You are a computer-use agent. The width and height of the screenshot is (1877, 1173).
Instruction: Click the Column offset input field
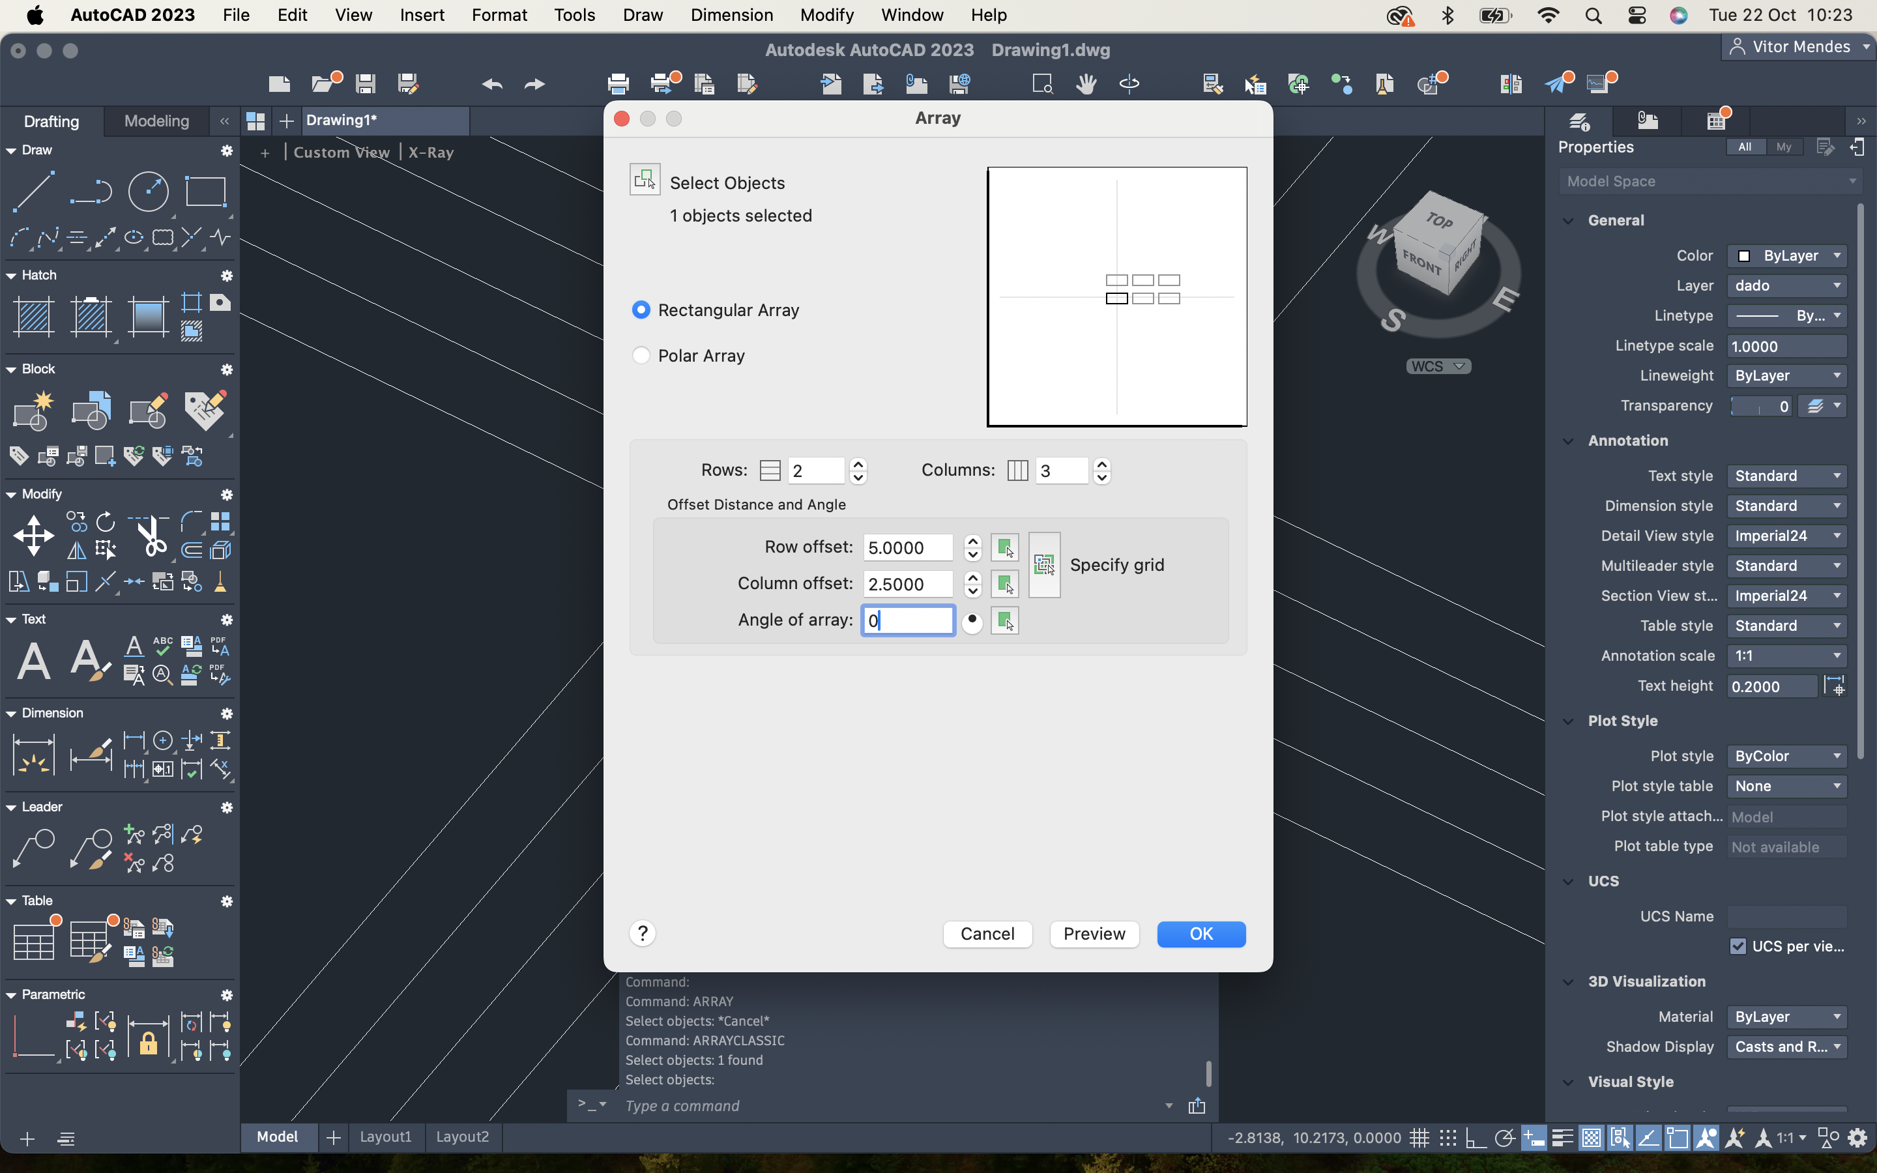(909, 584)
